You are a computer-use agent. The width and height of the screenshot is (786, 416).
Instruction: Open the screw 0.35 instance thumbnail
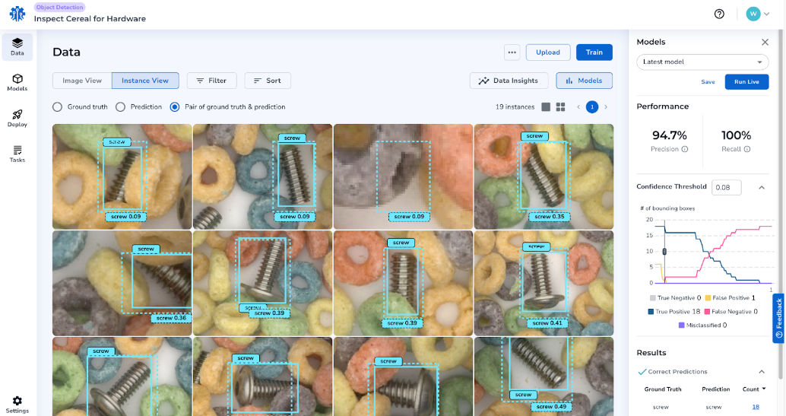pos(544,176)
